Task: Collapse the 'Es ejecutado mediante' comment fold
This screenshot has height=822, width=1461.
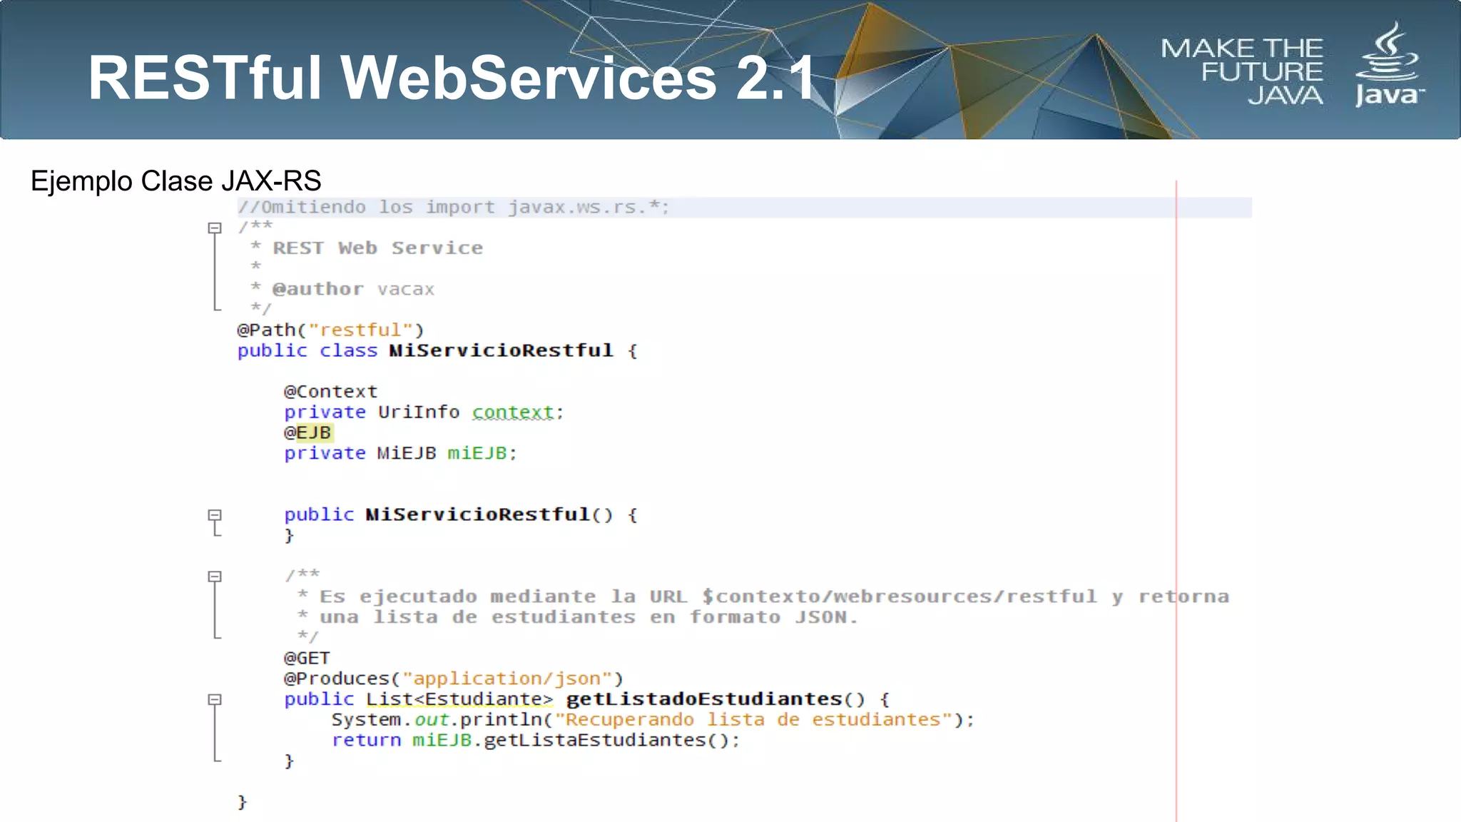Action: coord(215,577)
